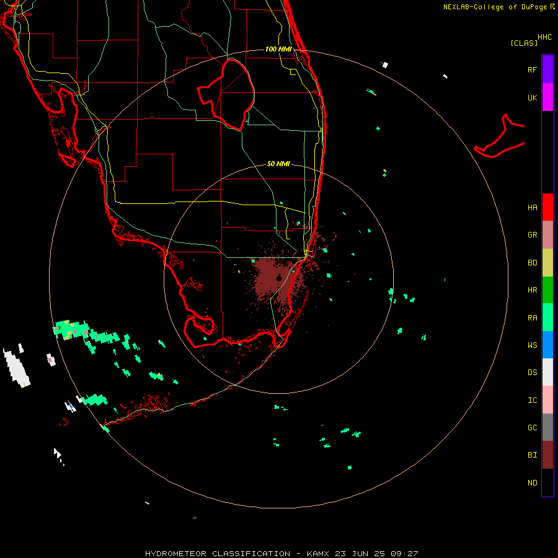558x558 pixels.
Task: Click the BI brown legend swatch
Action: (547, 455)
